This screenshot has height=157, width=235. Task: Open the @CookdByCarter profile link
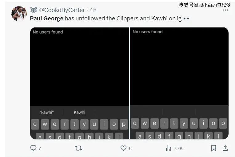tap(62, 10)
